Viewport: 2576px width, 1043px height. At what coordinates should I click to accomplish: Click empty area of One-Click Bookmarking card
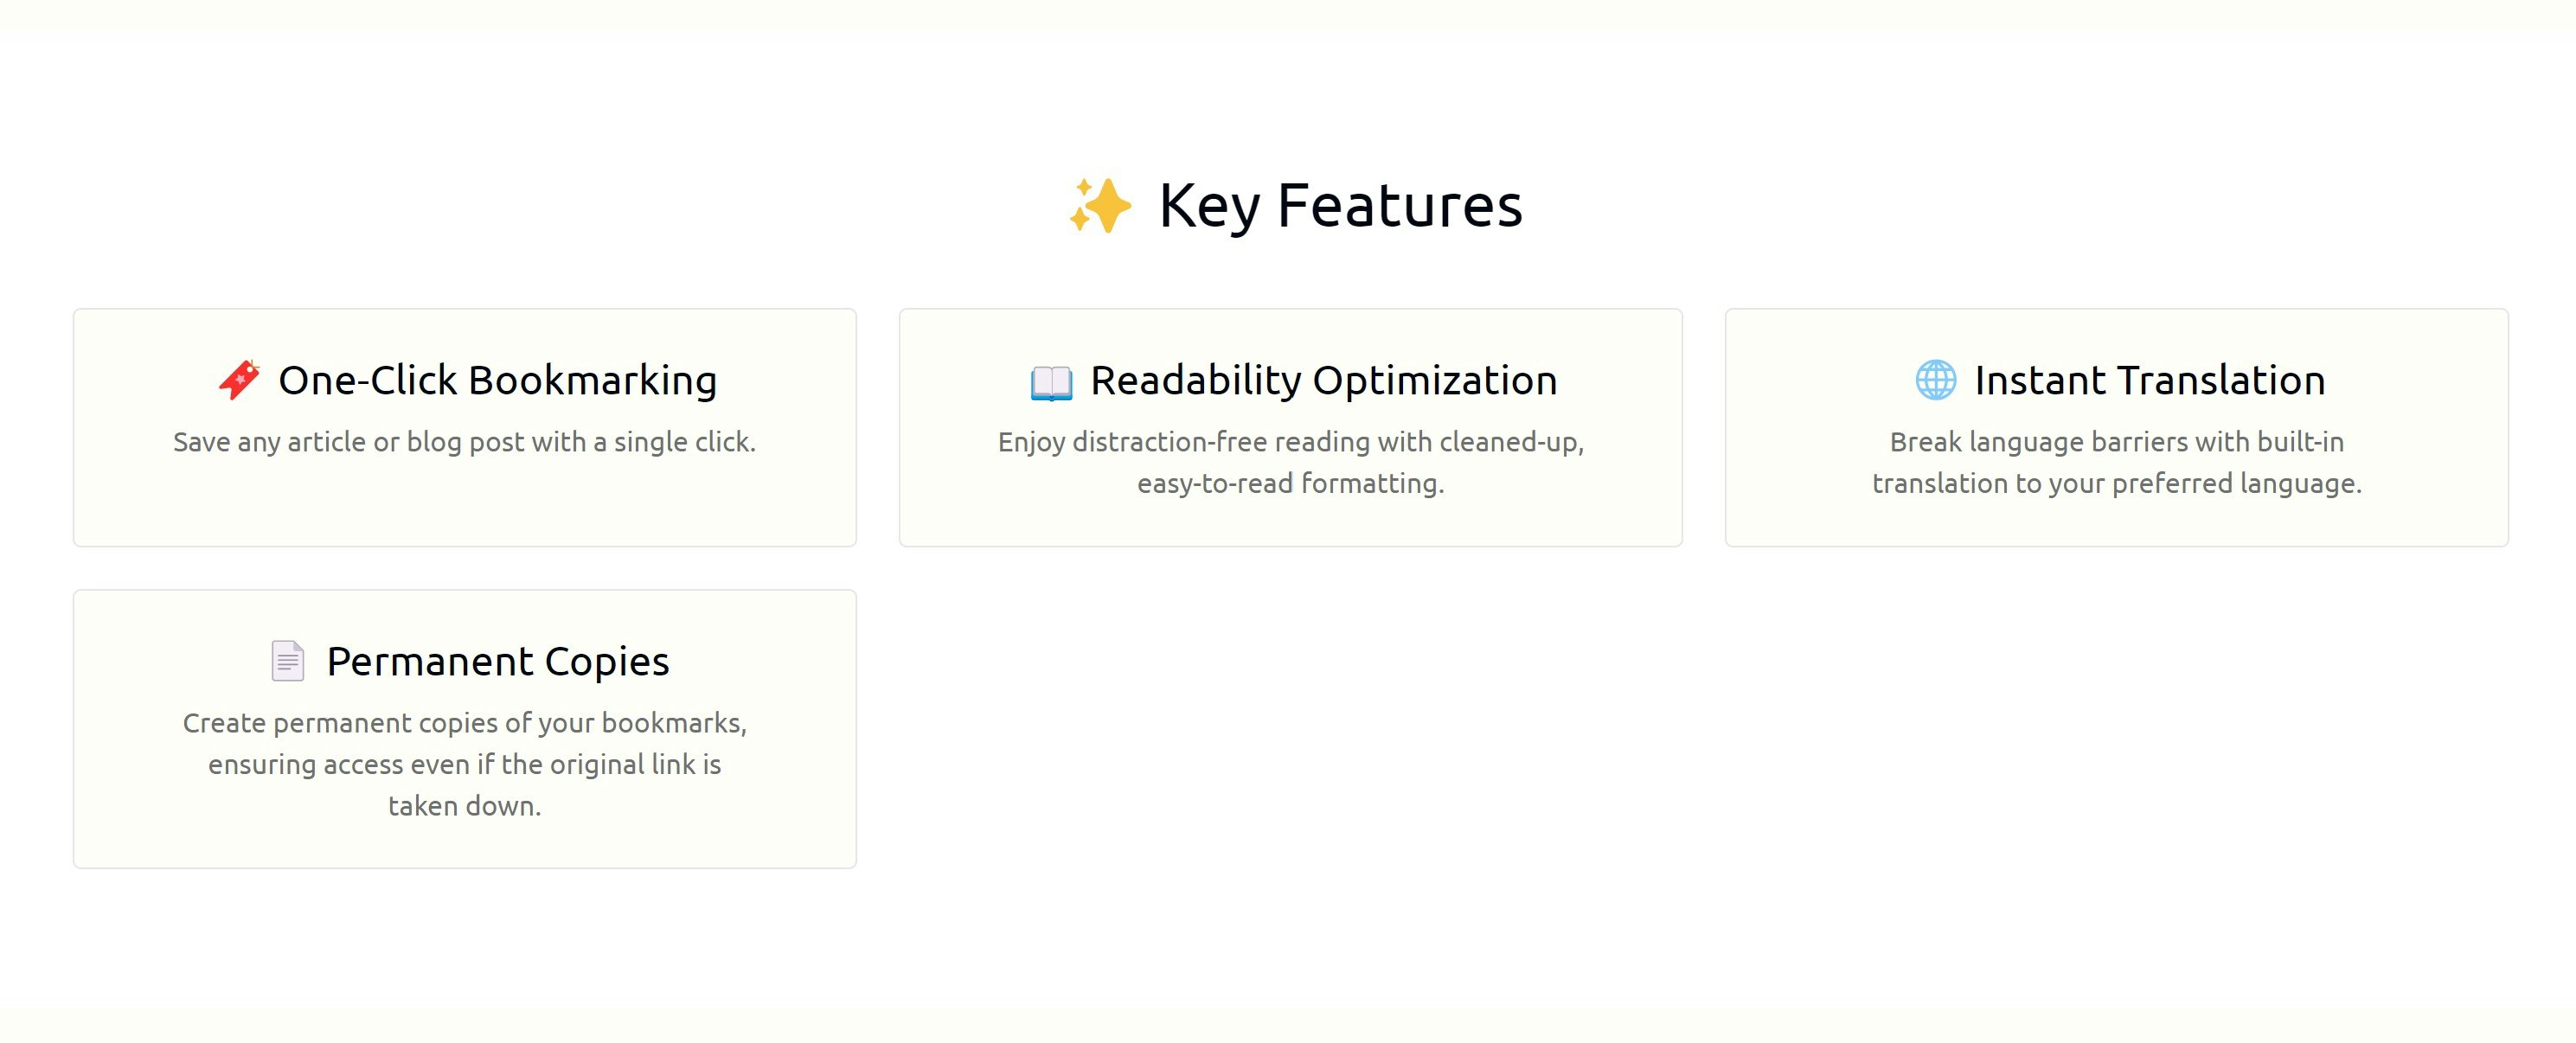tap(465, 505)
